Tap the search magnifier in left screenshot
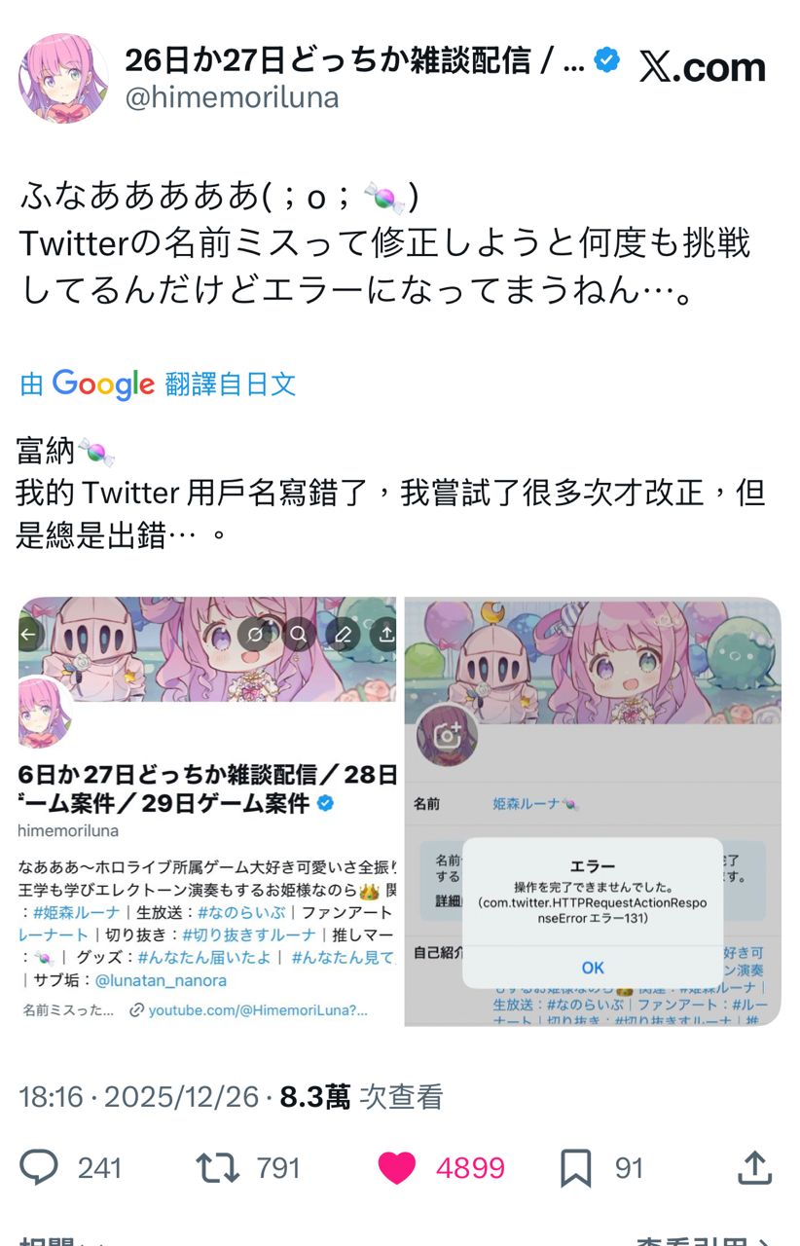 [299, 635]
